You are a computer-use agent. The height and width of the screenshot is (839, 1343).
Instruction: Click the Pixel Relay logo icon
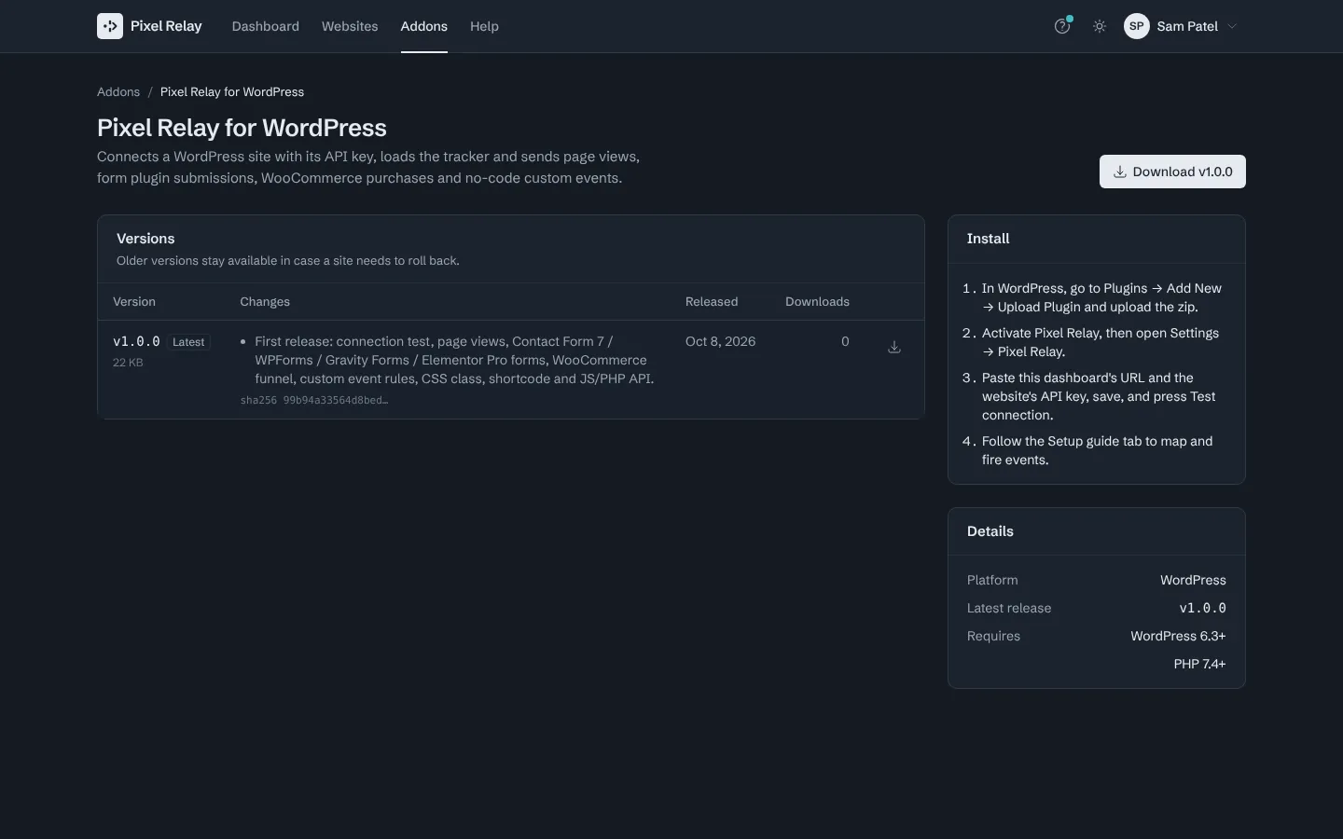pos(110,26)
